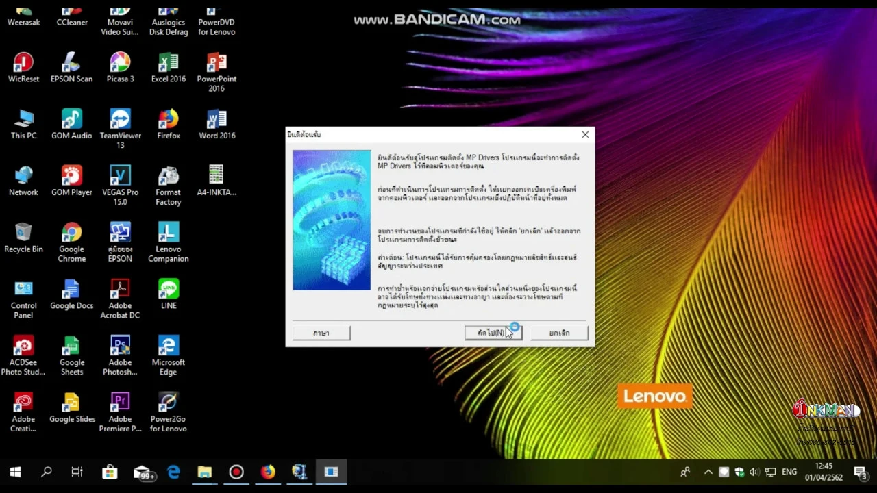Screen dimensions: 877x493
Task: Open the Microsoft Store taskbar icon
Action: 110,472
